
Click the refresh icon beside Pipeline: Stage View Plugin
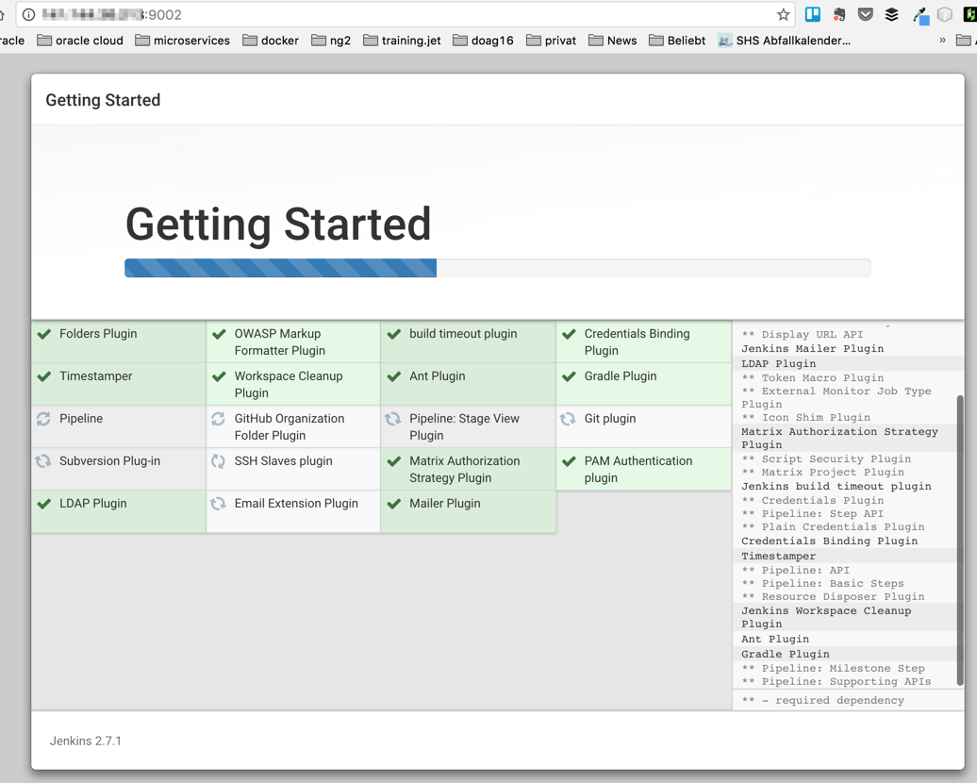click(x=392, y=419)
